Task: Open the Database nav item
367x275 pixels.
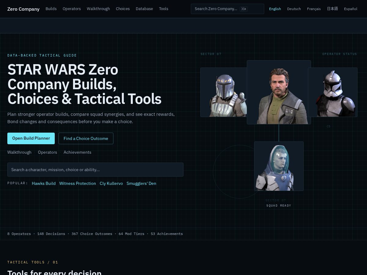Action: click(144, 9)
